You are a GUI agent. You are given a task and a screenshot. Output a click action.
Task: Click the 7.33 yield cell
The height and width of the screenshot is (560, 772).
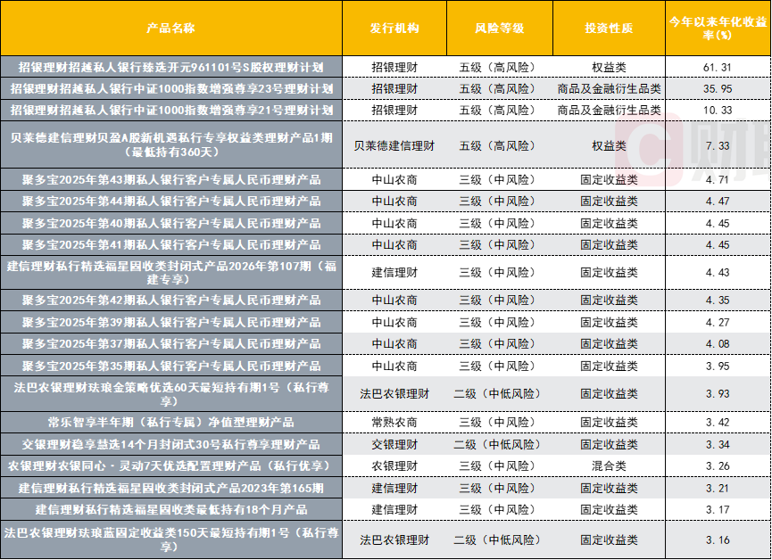click(718, 145)
